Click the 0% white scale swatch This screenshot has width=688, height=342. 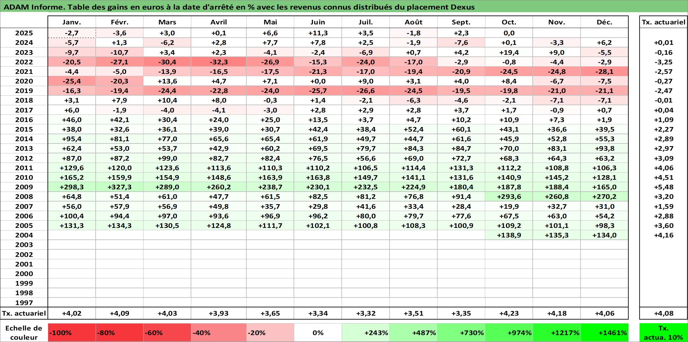point(318,332)
